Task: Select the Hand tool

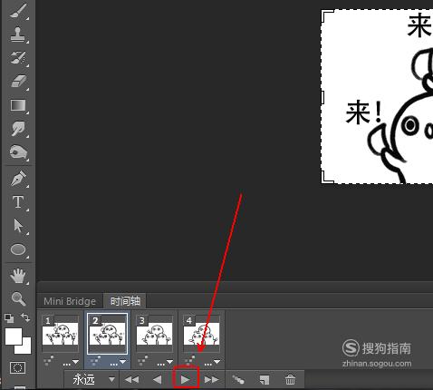Action: 18,276
